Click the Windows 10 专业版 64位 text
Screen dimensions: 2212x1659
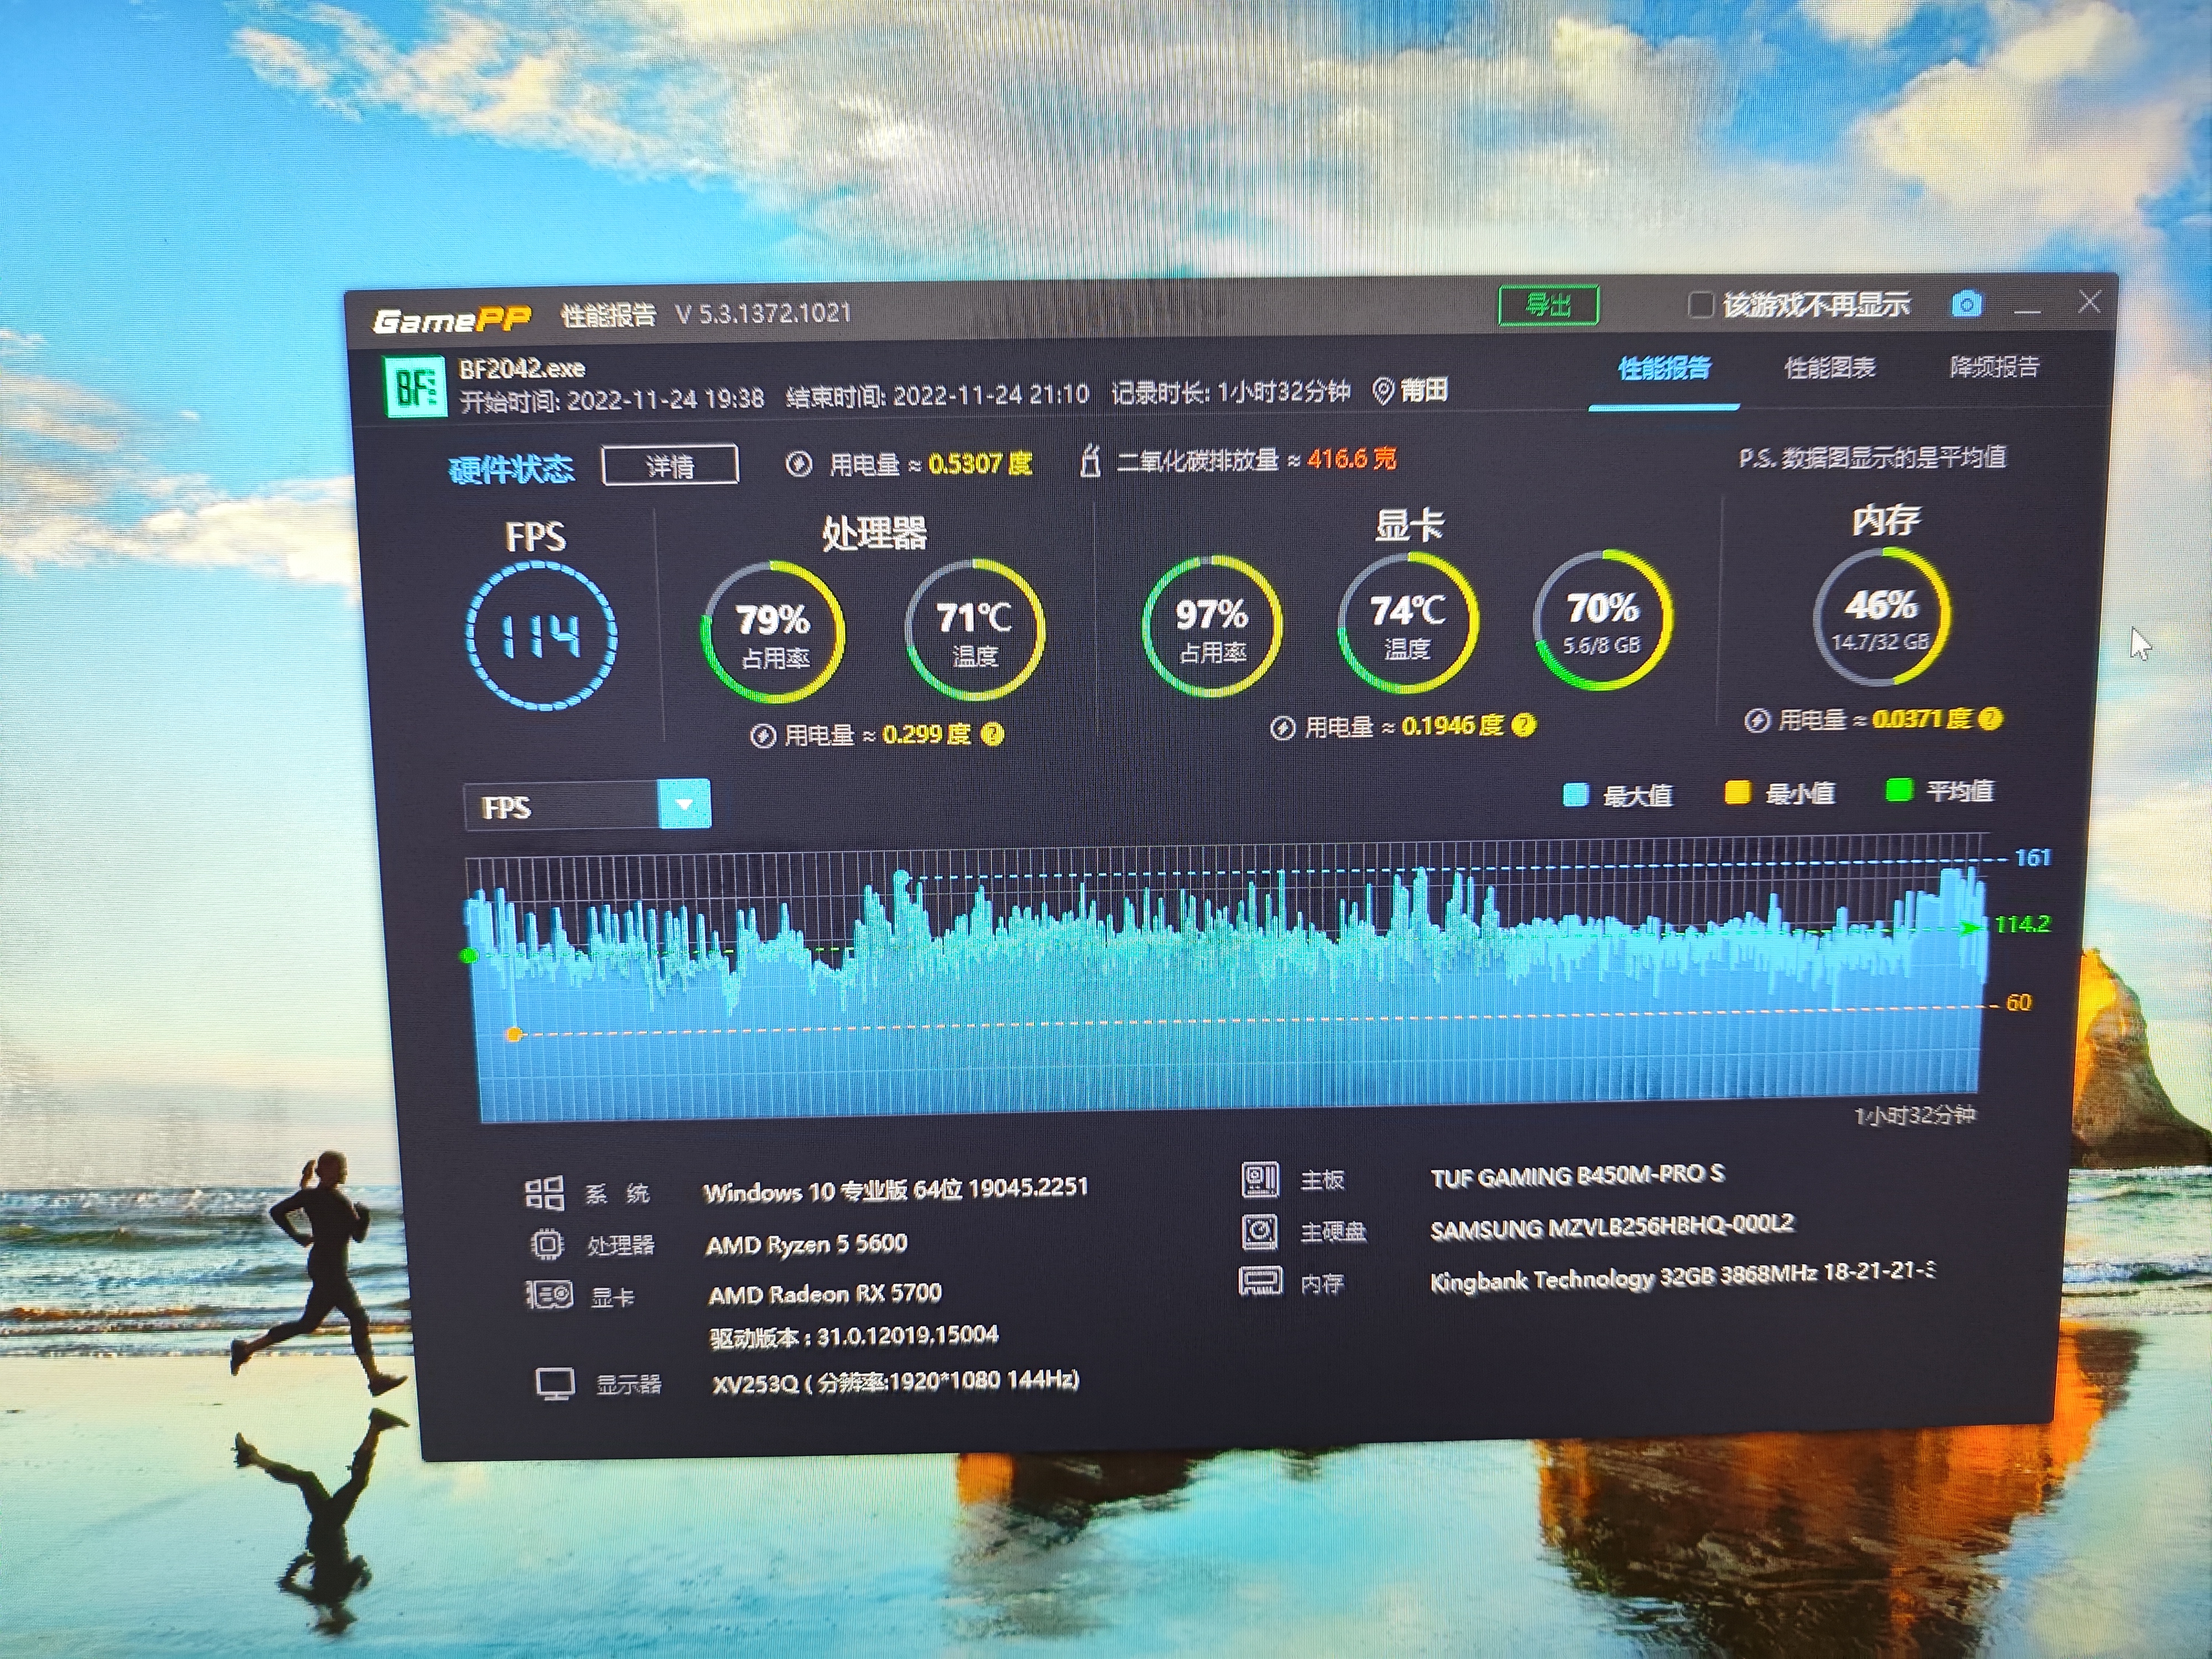[895, 1190]
